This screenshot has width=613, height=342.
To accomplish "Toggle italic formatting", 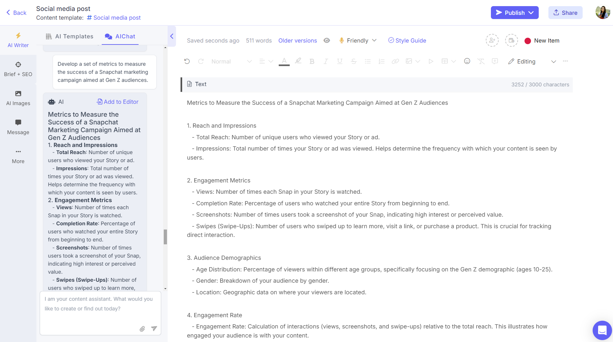I will (326, 61).
